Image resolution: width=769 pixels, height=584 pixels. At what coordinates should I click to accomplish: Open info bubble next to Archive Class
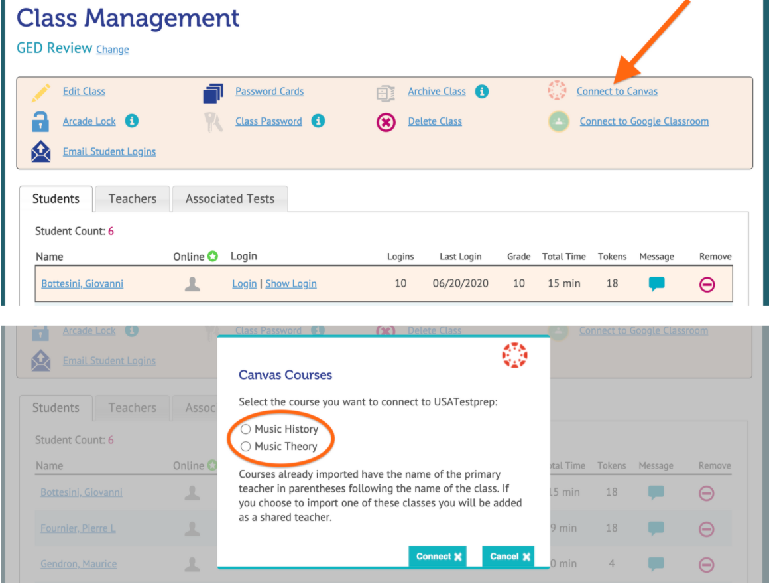481,92
